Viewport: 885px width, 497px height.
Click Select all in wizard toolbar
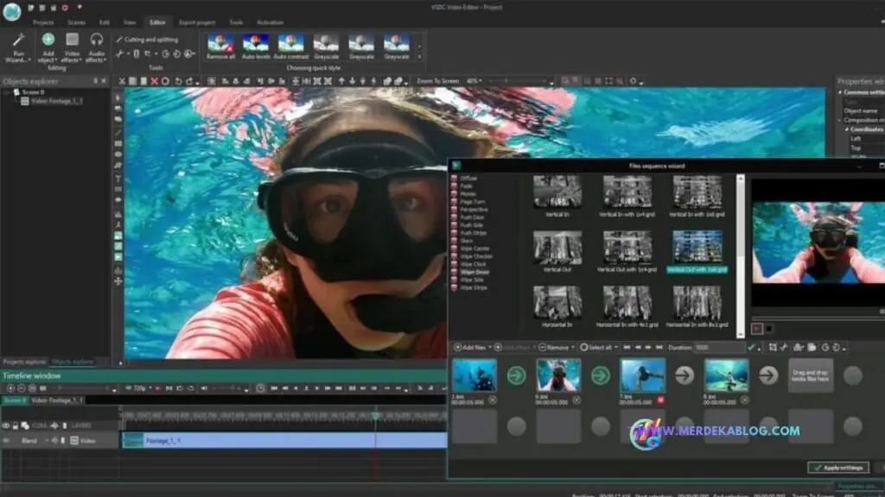(596, 348)
